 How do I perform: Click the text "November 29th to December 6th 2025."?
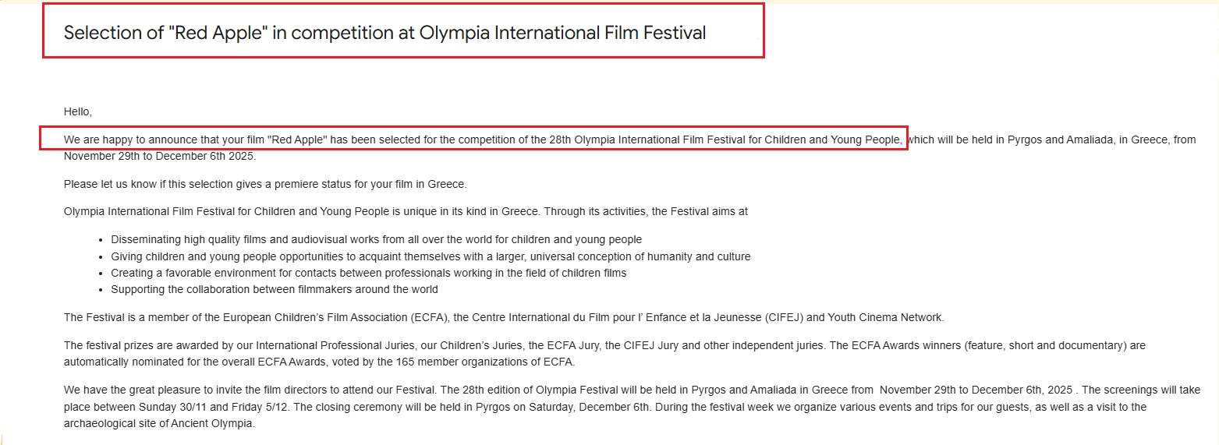pos(159,156)
